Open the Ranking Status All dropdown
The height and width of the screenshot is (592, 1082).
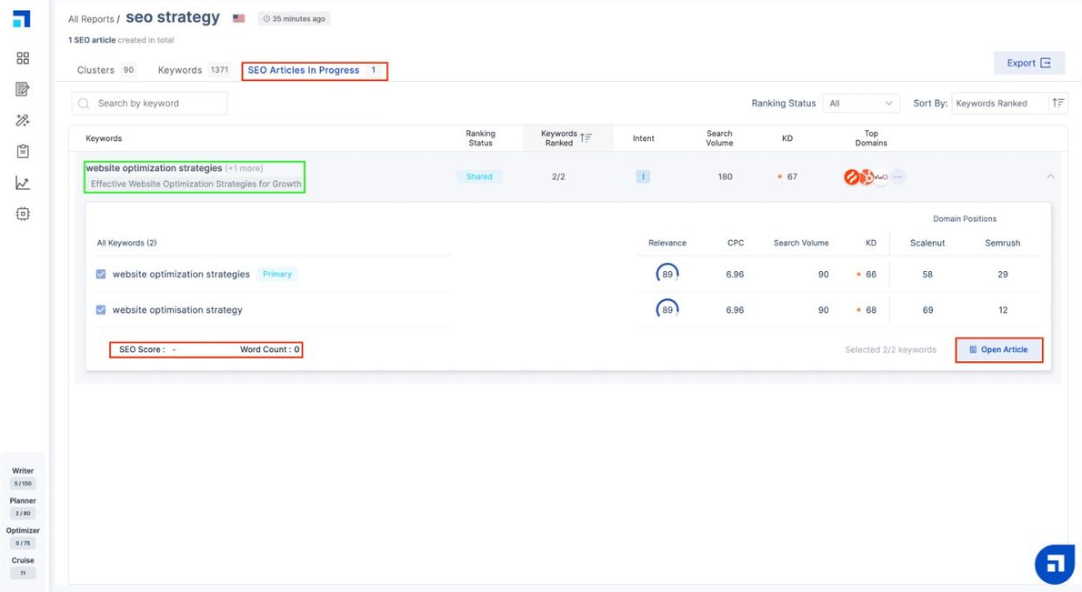click(x=861, y=103)
